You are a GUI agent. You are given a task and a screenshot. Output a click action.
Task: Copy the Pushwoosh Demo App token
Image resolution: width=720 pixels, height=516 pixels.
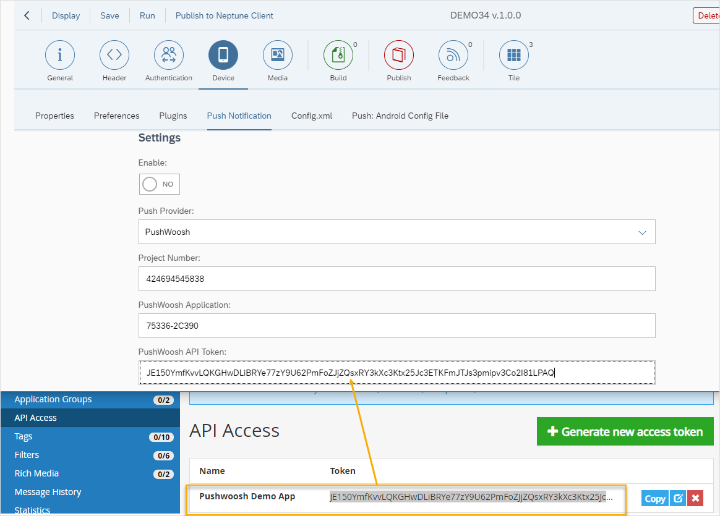pyautogui.click(x=655, y=499)
